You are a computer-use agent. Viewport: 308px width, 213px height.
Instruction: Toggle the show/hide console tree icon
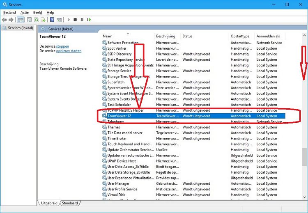21,20
